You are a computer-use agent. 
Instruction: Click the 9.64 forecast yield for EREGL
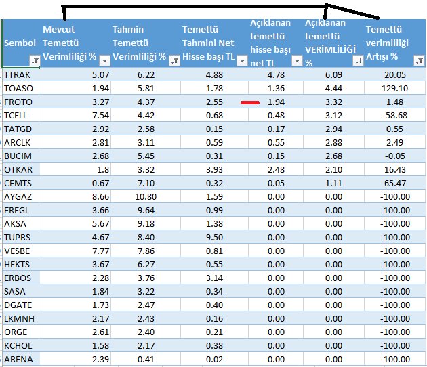pos(146,211)
